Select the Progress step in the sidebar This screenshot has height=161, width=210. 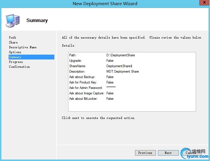16,62
